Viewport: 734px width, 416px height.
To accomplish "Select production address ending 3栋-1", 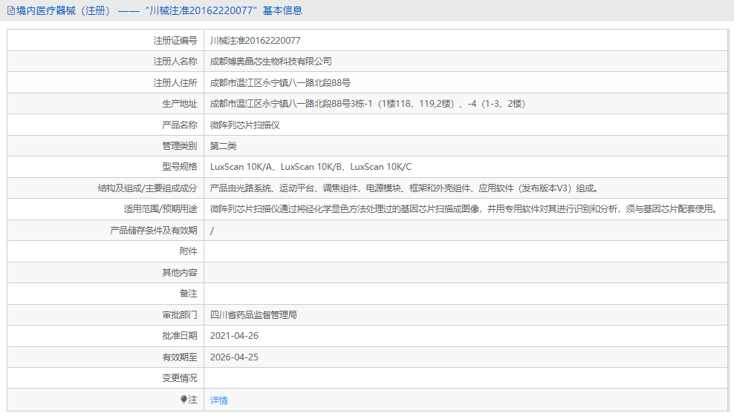I will 368,104.
